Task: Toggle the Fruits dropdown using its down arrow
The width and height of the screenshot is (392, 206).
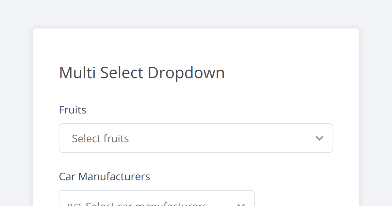Action: pos(319,138)
